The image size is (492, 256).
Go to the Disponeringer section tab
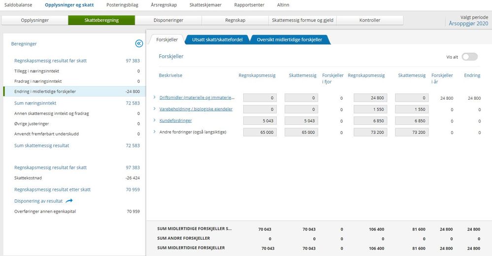[168, 20]
